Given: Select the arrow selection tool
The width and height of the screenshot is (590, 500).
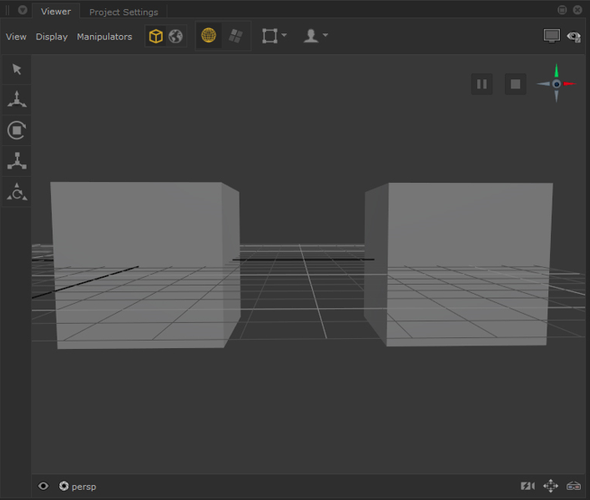Looking at the screenshot, I should 17,69.
